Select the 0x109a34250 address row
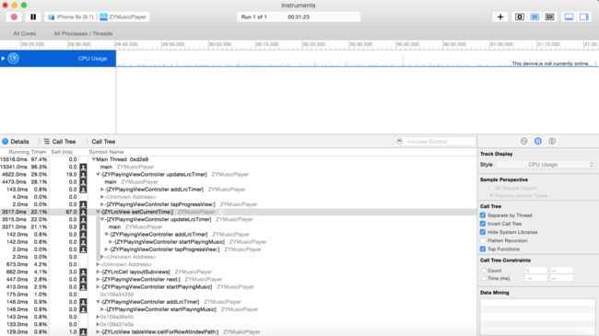This screenshot has width=599, height=336. (238, 295)
